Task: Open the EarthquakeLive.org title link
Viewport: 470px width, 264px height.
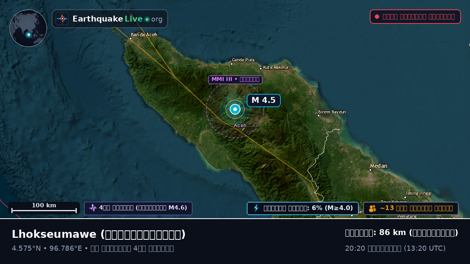Action: click(x=117, y=19)
